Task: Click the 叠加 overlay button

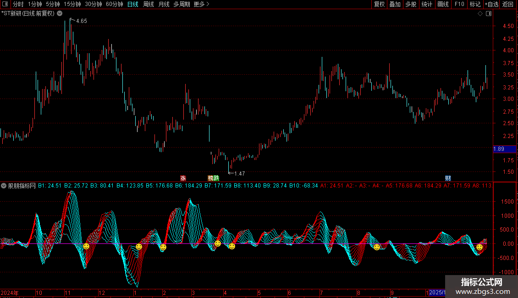Action: (x=395, y=4)
